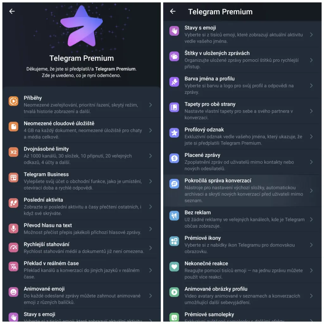Open the Barva jména a profilu entry

tap(242, 85)
